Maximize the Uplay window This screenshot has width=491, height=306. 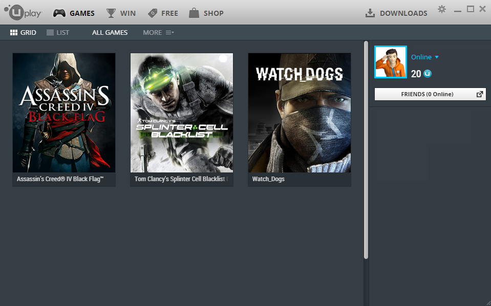click(x=471, y=9)
